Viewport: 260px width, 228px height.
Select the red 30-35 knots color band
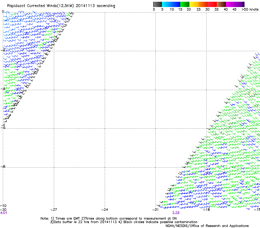click(x=212, y=4)
